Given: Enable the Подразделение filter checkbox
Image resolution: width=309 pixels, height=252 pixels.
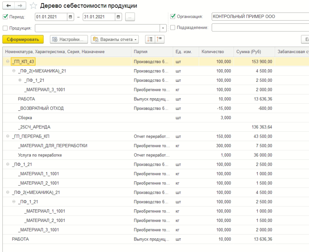Looking at the screenshot, I should click(x=172, y=28).
